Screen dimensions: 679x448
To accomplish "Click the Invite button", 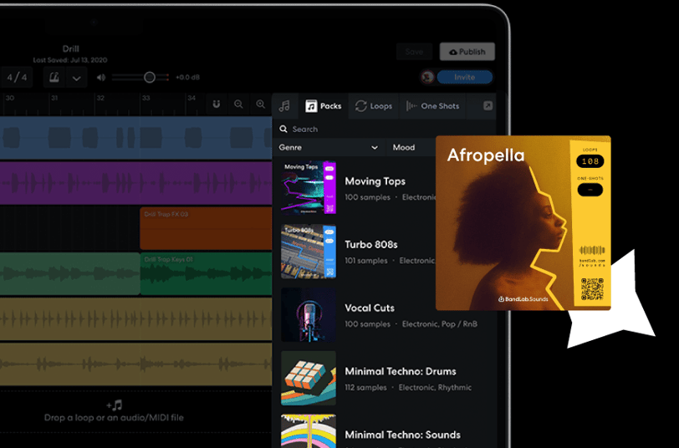I will click(x=465, y=77).
